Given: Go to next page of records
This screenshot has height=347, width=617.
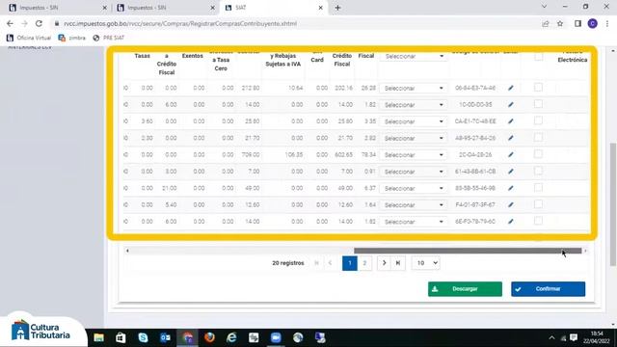Looking at the screenshot, I should pyautogui.click(x=384, y=263).
